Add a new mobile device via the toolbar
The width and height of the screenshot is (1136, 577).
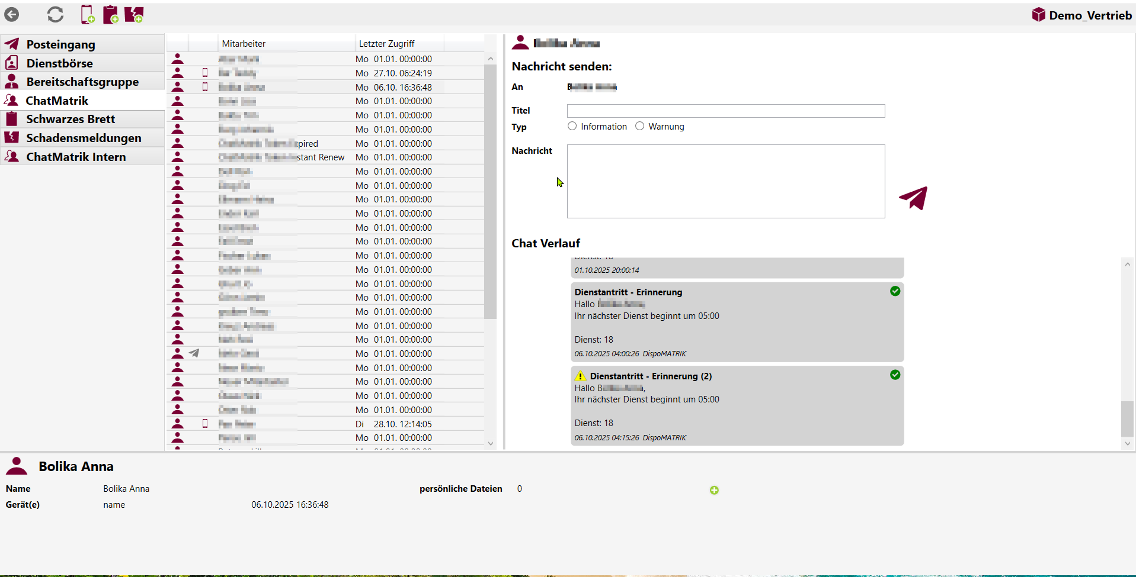tap(87, 14)
